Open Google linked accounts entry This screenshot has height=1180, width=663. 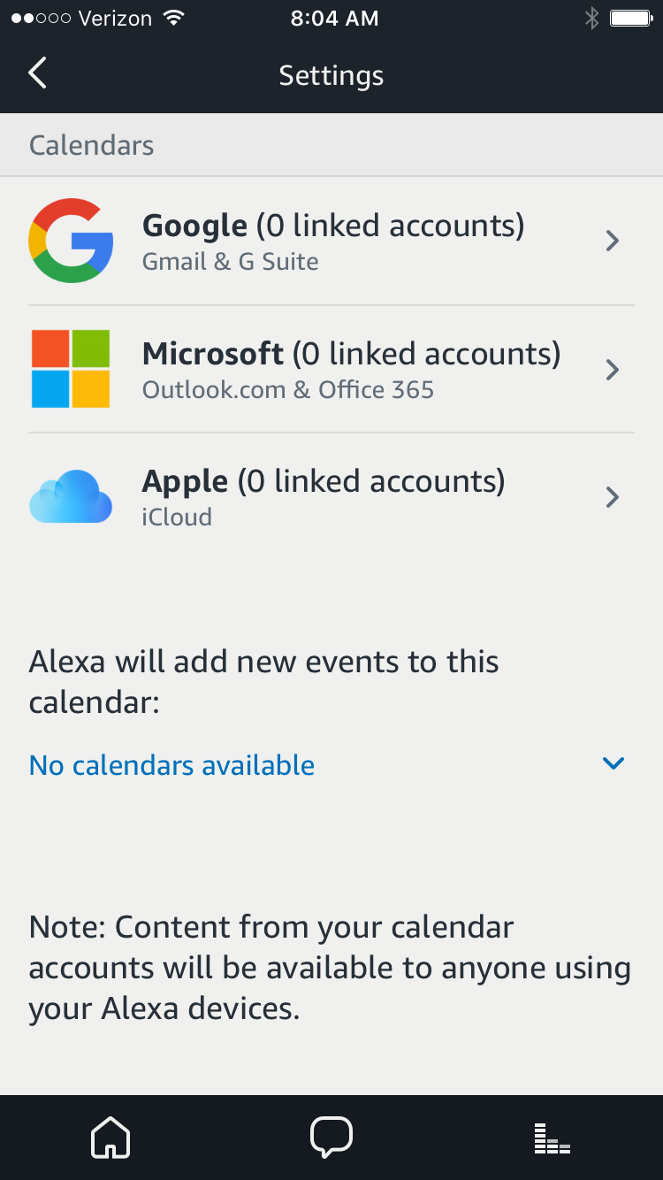331,241
